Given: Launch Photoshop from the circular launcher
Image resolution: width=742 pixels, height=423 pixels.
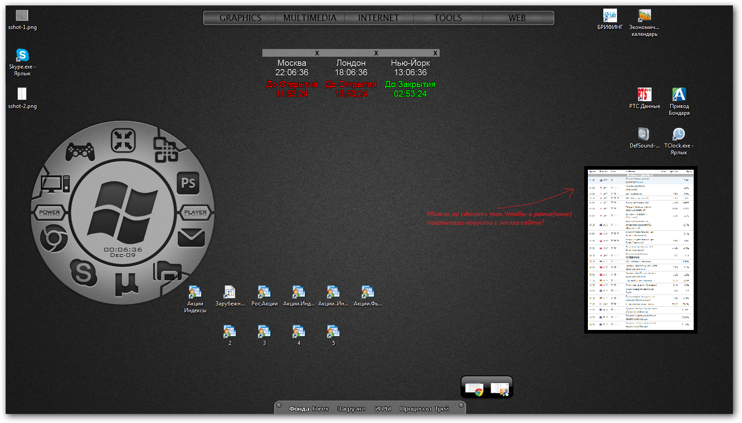Looking at the screenshot, I should [188, 183].
